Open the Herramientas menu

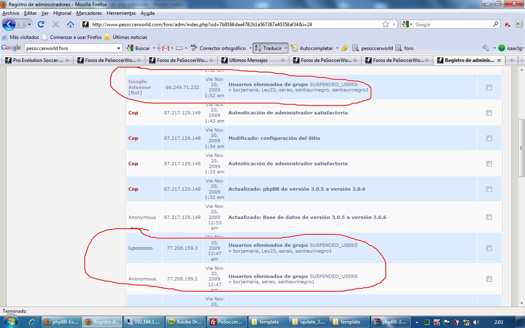click(x=121, y=13)
